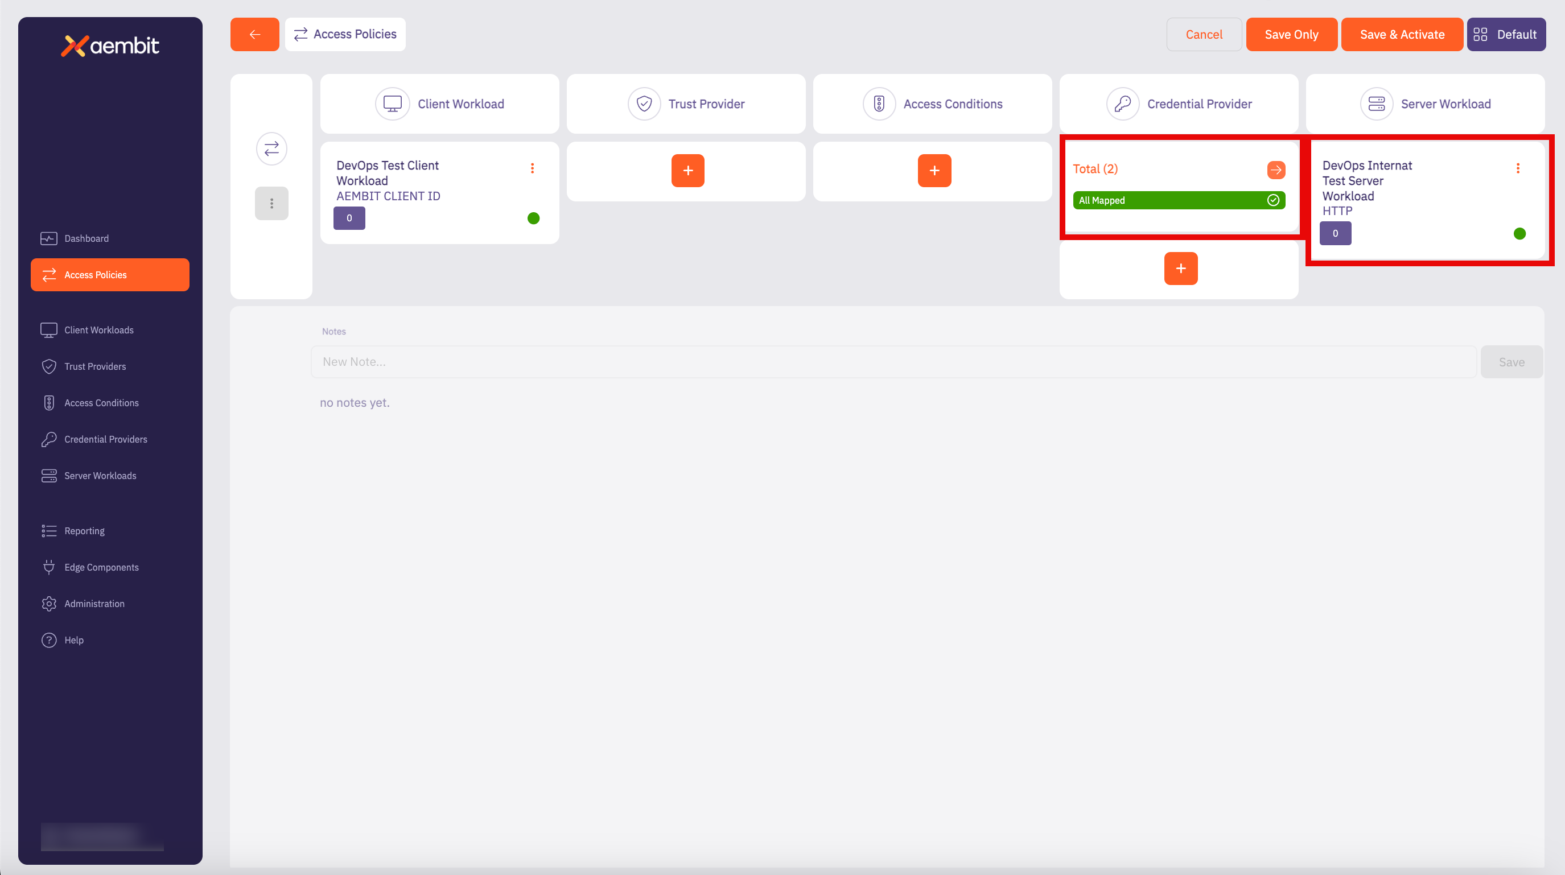The height and width of the screenshot is (875, 1565).
Task: Go to Client Workloads
Action: pos(110,330)
